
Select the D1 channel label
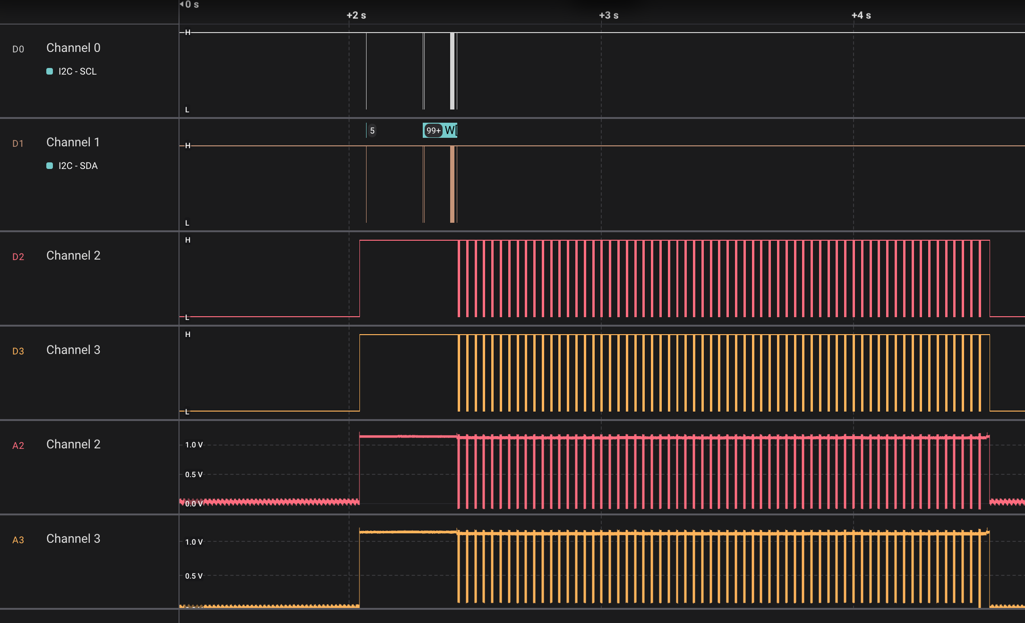point(18,143)
